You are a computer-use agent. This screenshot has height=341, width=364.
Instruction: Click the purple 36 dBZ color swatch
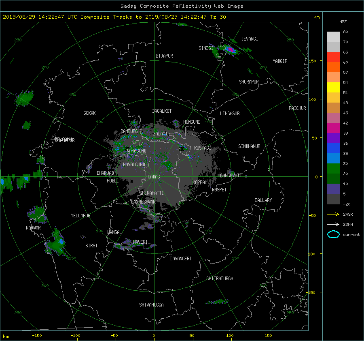(x=333, y=138)
